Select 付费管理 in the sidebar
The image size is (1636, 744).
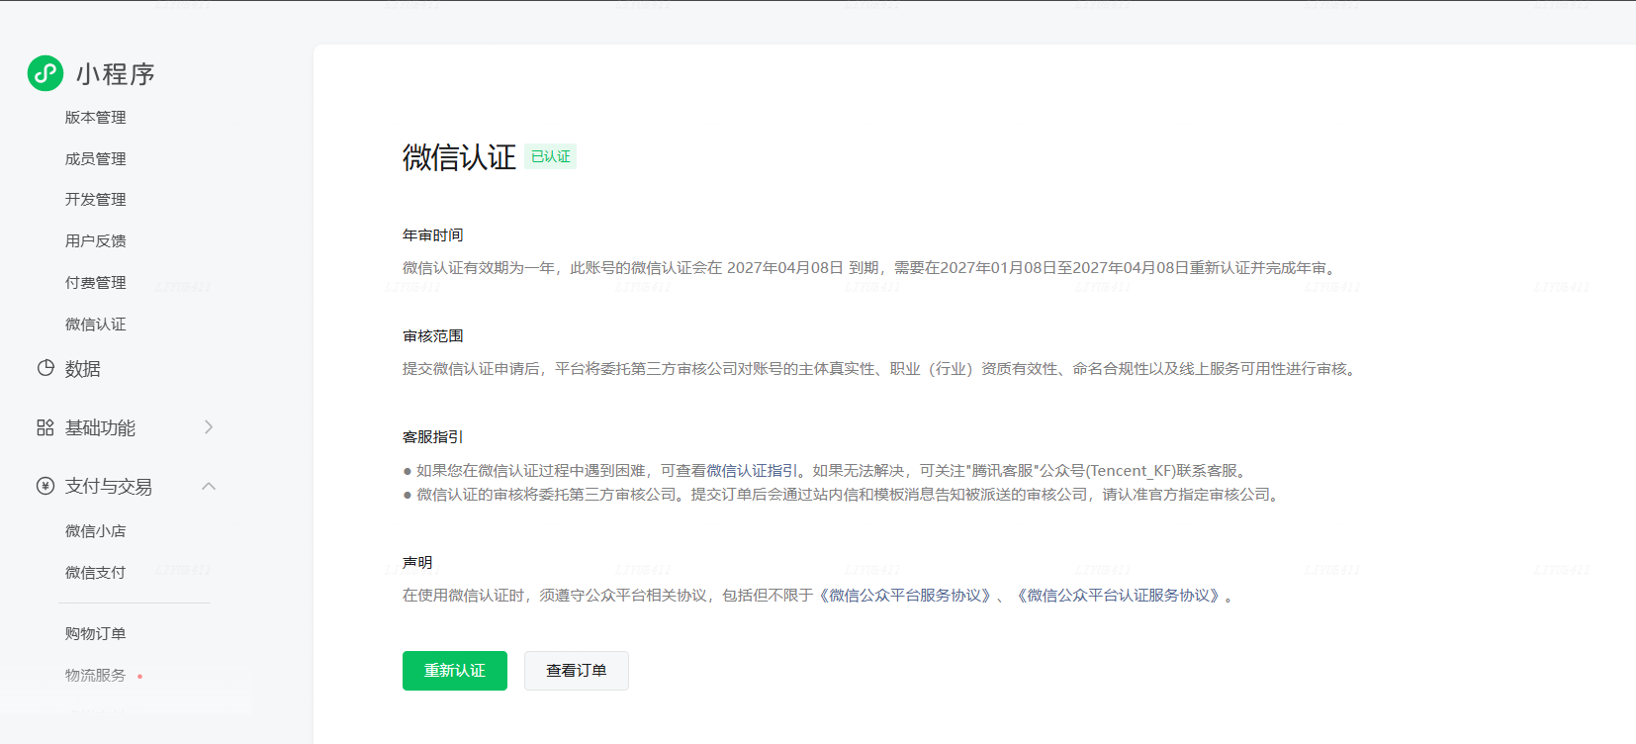(x=96, y=282)
